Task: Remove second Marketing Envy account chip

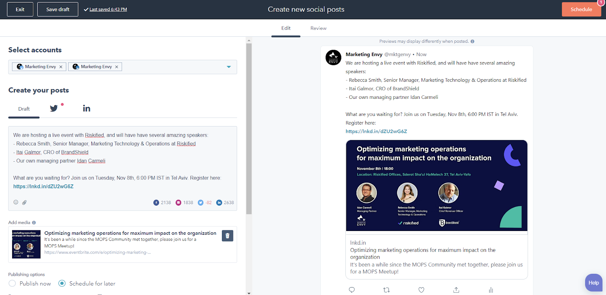Action: pos(117,67)
